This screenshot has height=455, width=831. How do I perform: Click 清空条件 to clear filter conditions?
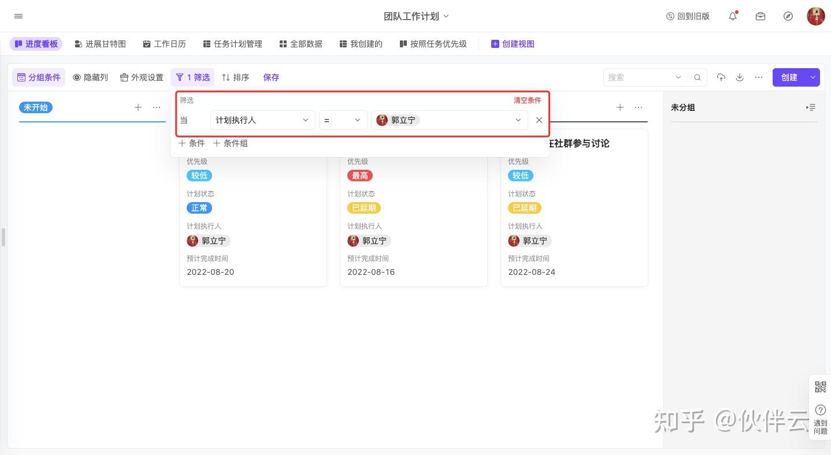click(x=527, y=100)
